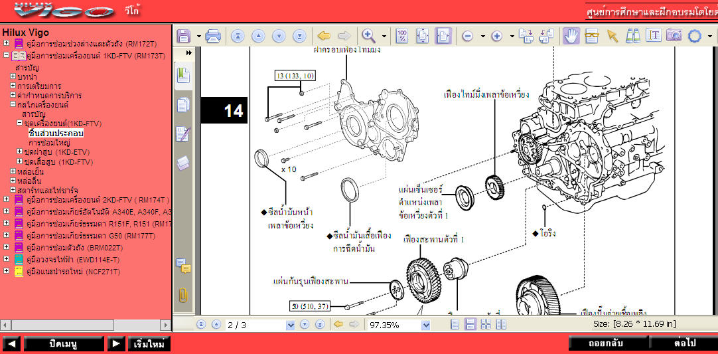Screen dimensions: 718x354
Task: Rotate pages clockwise icon
Action: (526, 37)
